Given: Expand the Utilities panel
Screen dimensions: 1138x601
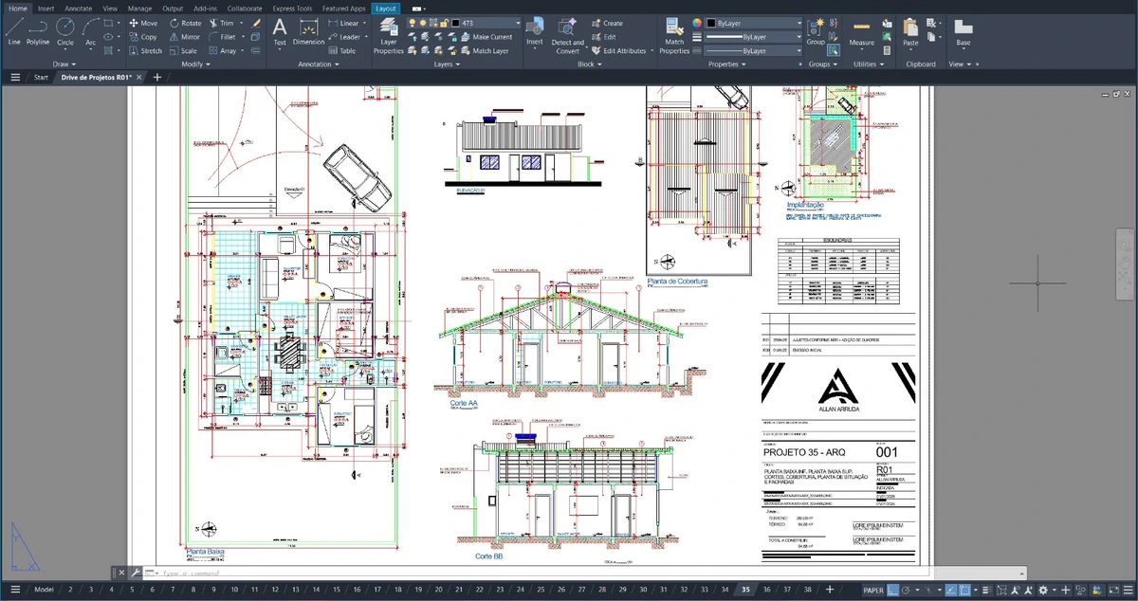Looking at the screenshot, I should pos(869,64).
